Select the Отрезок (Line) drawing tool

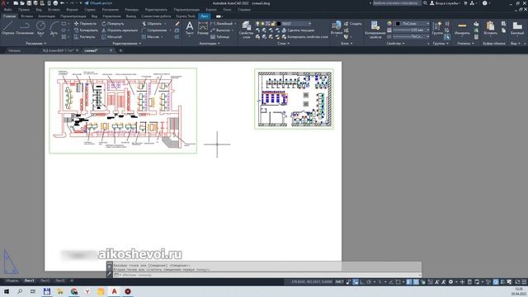8,28
